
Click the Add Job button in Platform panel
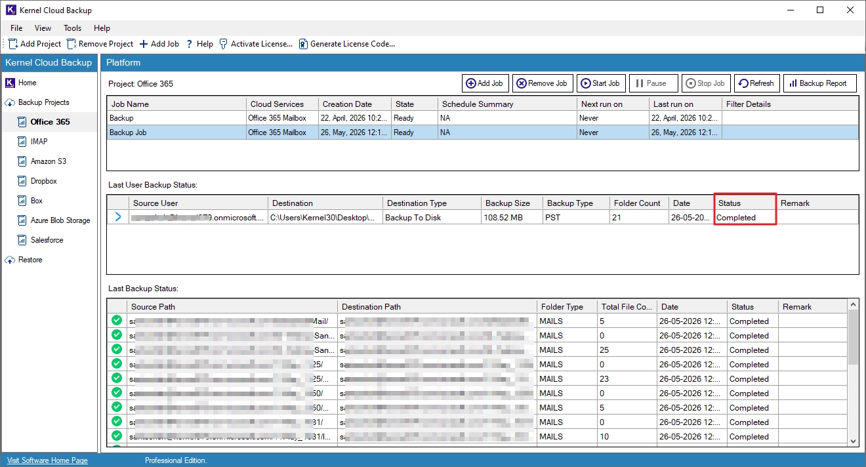(x=485, y=83)
